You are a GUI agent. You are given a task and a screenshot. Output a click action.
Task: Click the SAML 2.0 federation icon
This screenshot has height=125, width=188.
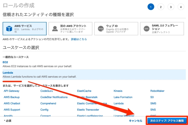pyautogui.click(x=147, y=29)
